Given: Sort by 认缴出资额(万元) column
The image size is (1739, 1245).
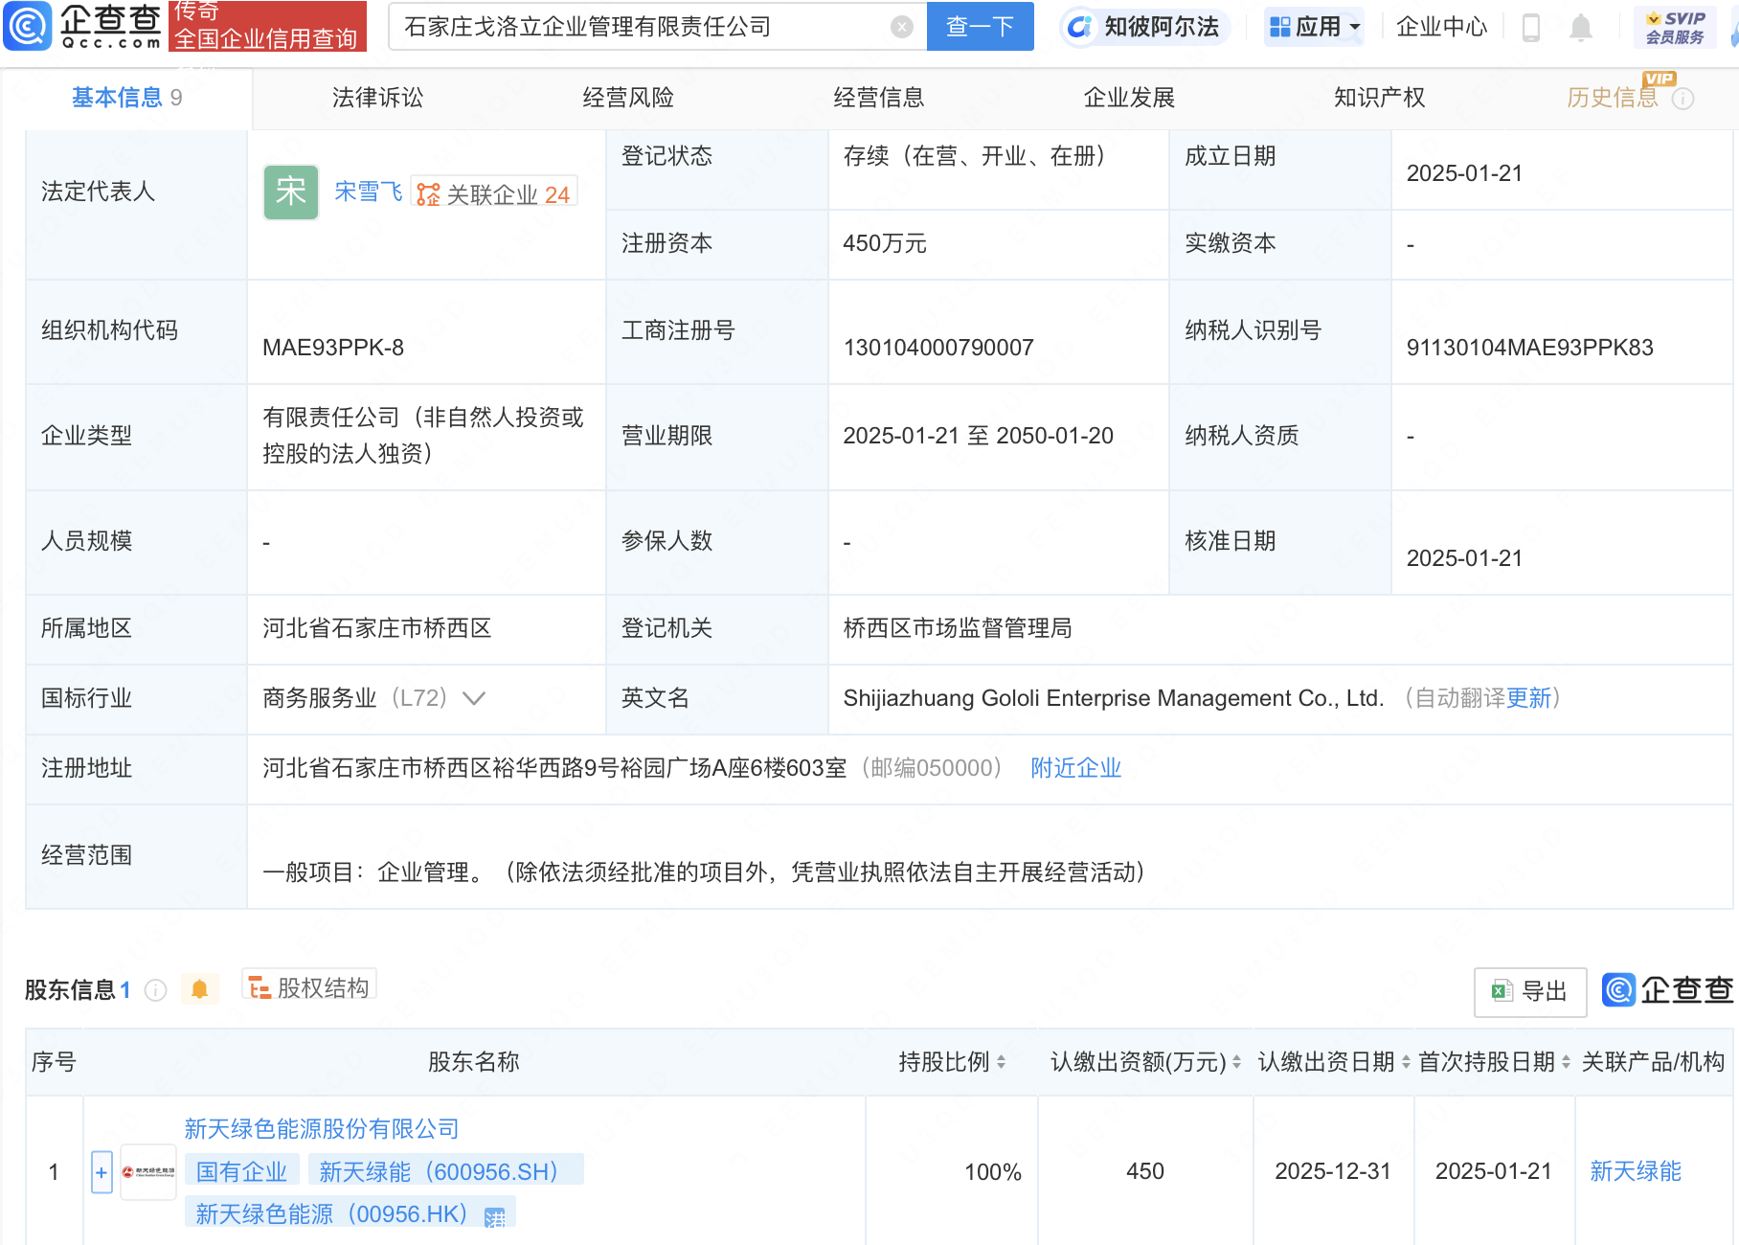Looking at the screenshot, I should point(1236,1062).
